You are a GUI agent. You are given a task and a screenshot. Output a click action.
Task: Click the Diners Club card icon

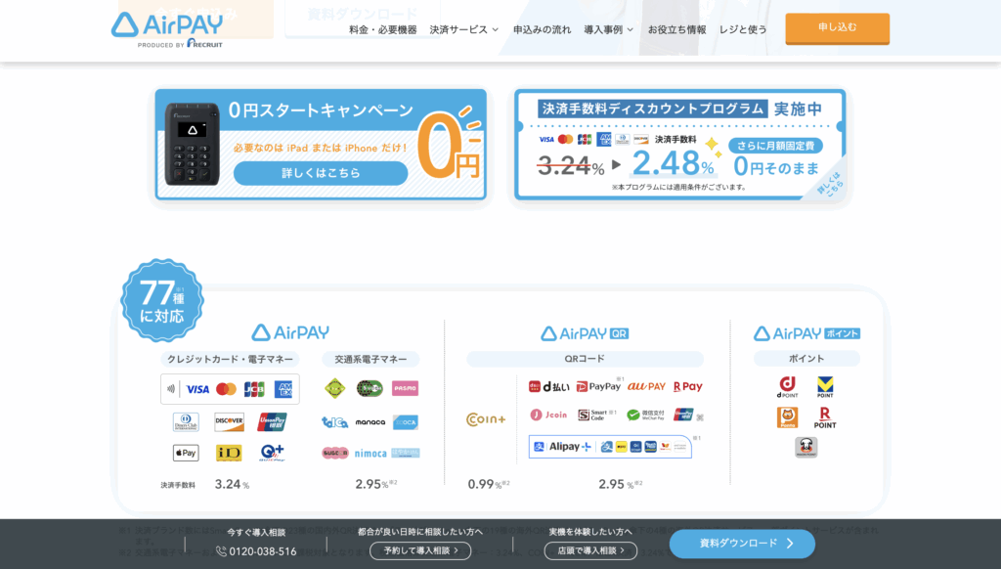click(186, 421)
